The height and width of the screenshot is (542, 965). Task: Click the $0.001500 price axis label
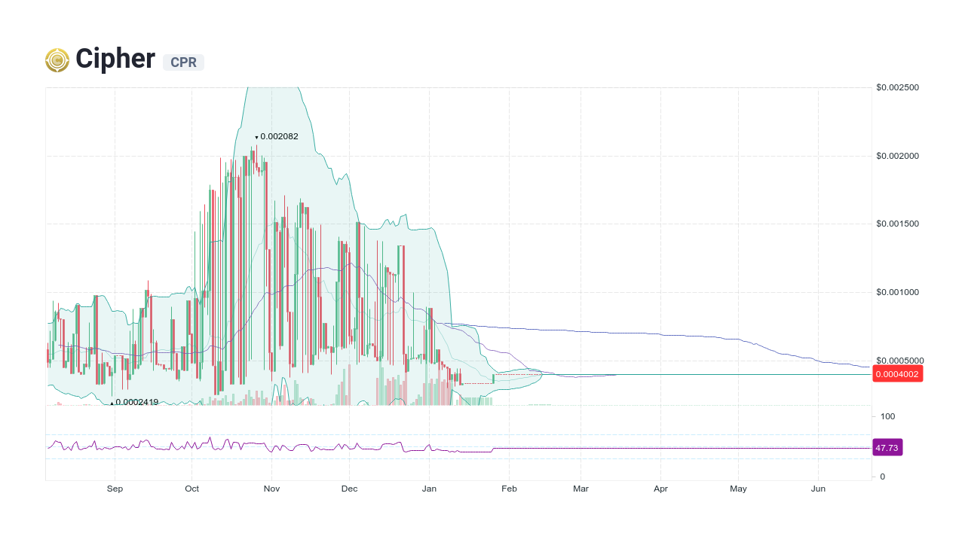(x=897, y=224)
